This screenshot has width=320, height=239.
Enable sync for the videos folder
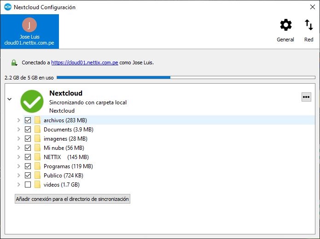[x=28, y=185]
